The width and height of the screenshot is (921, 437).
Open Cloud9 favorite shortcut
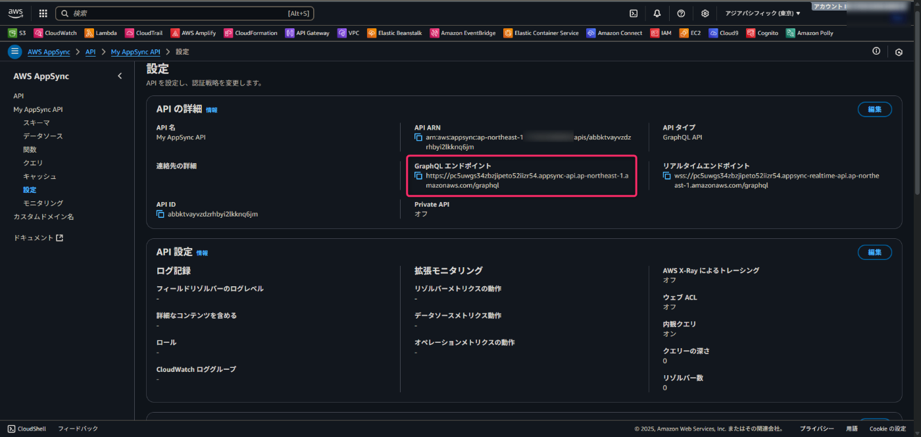coord(724,33)
